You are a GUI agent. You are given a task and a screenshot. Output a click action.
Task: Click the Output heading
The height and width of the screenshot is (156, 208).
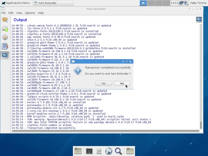[20, 20]
